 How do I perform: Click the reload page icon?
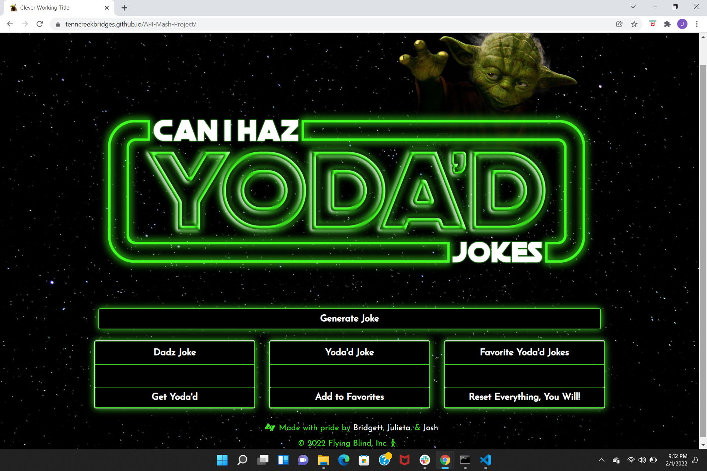(x=39, y=24)
